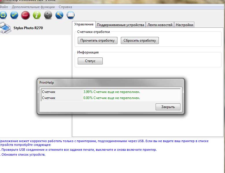Click the green info toolbar icon
Image resolution: width=225 pixels, height=173 pixels.
tap(37, 15)
